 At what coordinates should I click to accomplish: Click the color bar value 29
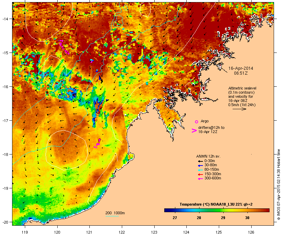[x=223, y=218]
